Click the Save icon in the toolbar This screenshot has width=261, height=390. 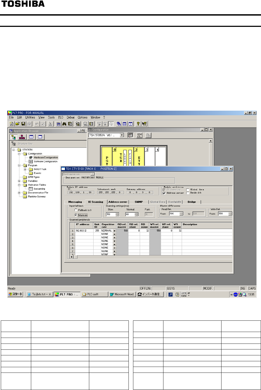[x=23, y=124]
